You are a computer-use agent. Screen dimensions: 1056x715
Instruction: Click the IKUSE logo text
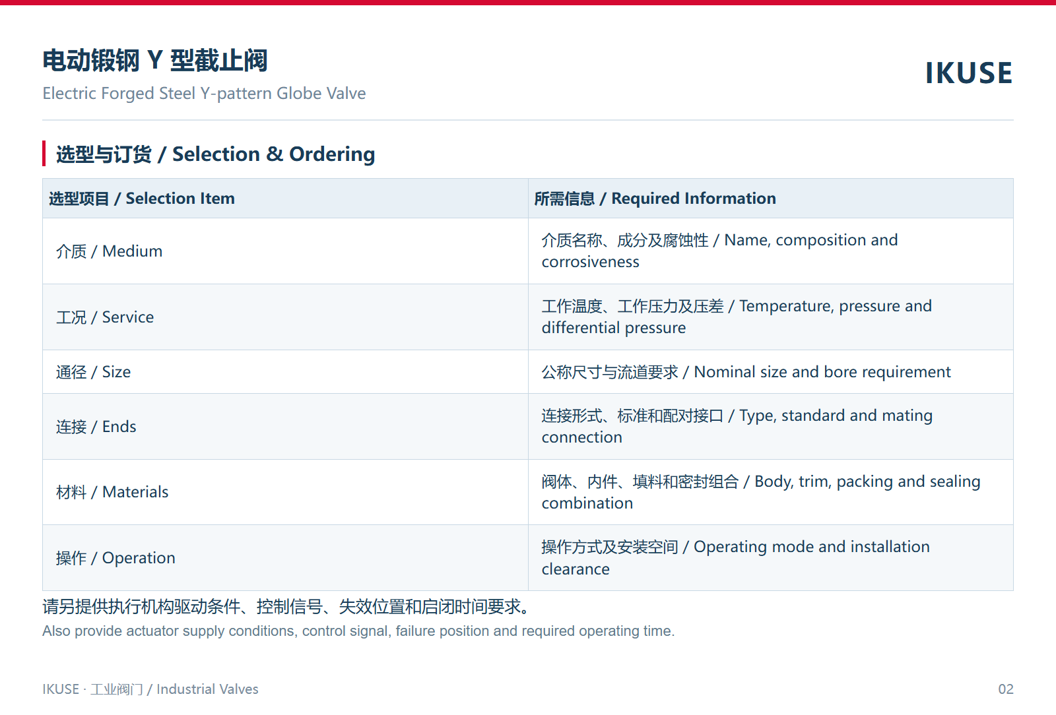(x=969, y=73)
